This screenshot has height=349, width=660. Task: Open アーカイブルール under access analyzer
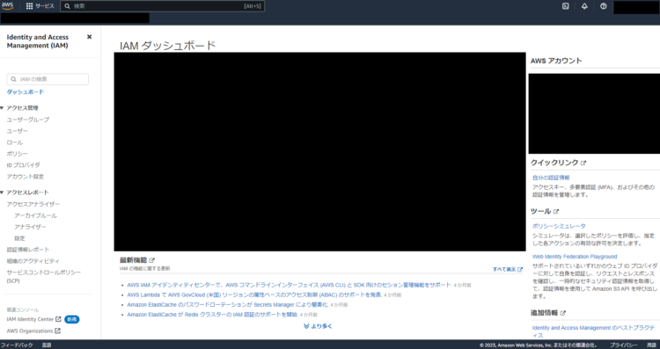pos(35,215)
